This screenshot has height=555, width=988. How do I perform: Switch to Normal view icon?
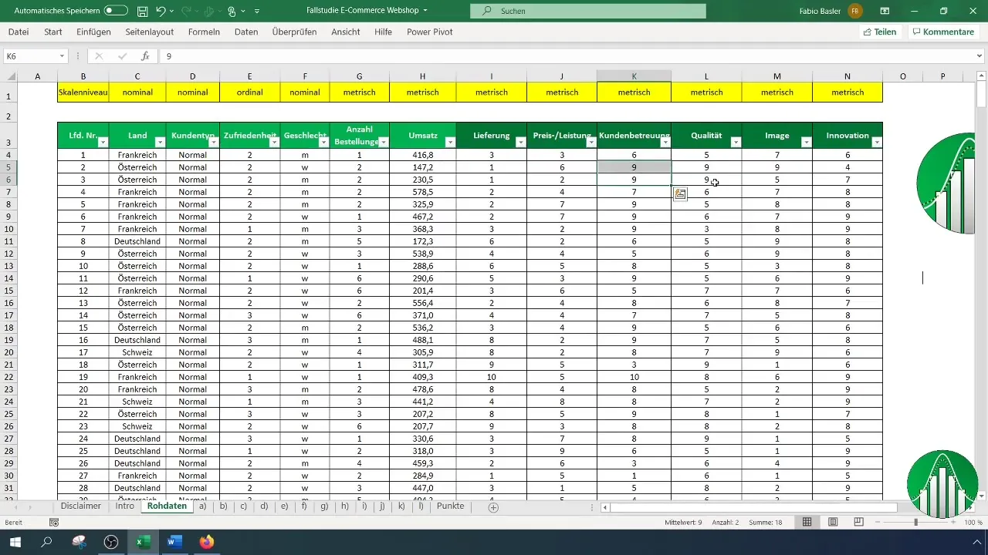pos(807,523)
